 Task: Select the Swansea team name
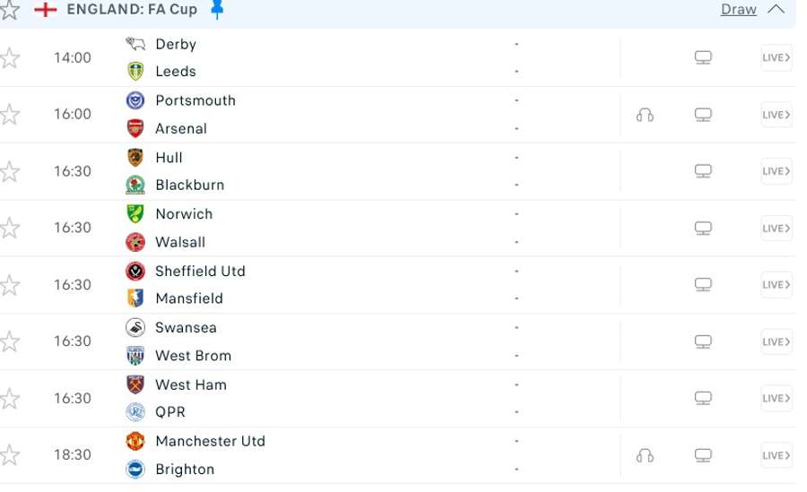click(x=186, y=328)
